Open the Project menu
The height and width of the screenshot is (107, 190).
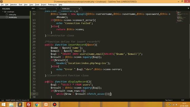click(44, 5)
